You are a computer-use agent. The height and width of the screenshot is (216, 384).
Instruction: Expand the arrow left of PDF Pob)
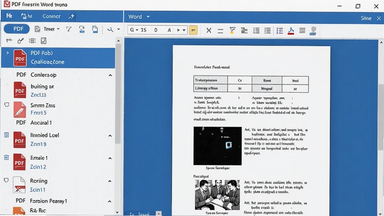click(x=8, y=53)
